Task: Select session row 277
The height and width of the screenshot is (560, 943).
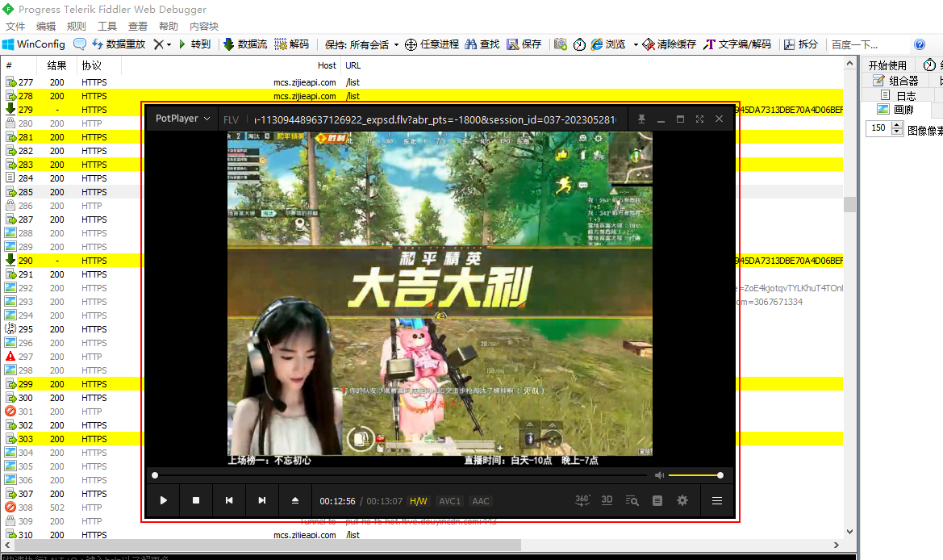Action: coord(421,82)
